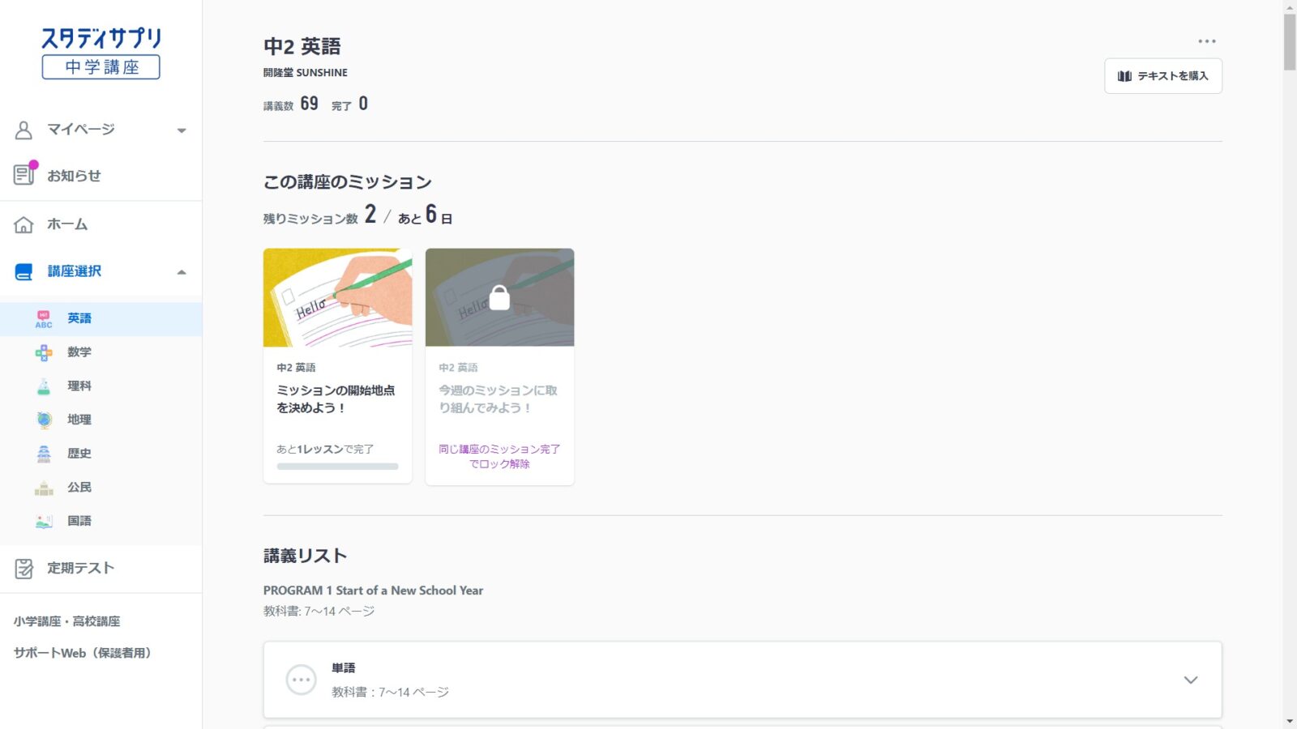Click the book icon in テキストを購入

tap(1124, 76)
